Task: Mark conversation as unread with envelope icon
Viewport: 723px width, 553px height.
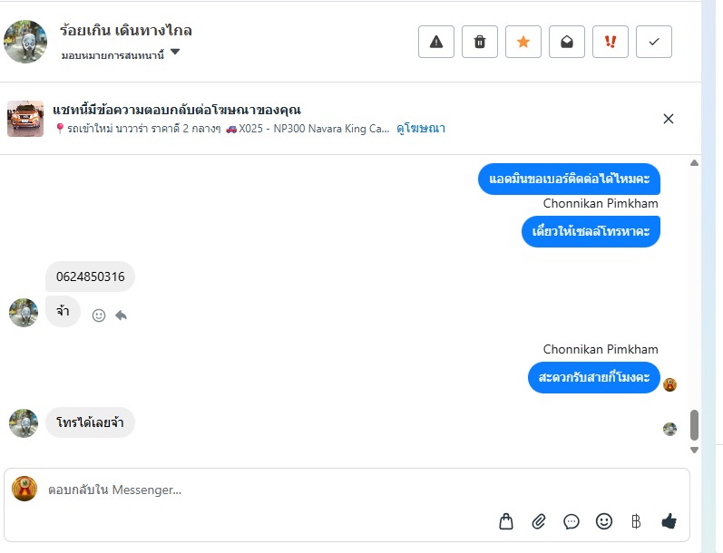Action: (567, 42)
